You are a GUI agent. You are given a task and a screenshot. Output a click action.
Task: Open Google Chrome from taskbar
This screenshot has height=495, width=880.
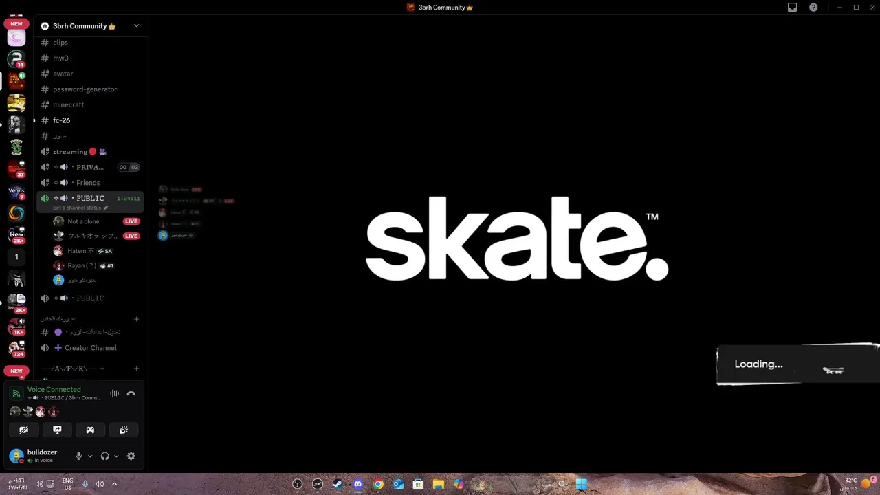click(x=378, y=484)
